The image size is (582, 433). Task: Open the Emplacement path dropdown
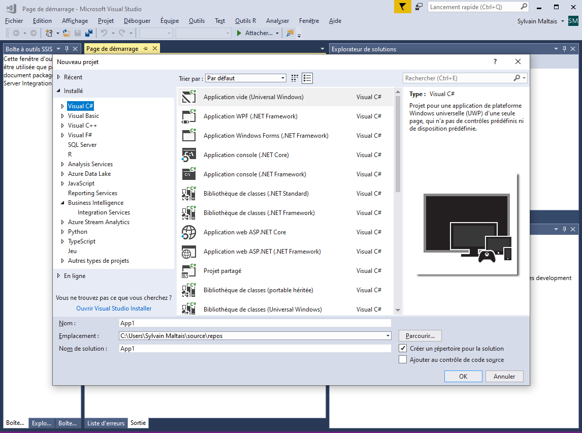388,336
